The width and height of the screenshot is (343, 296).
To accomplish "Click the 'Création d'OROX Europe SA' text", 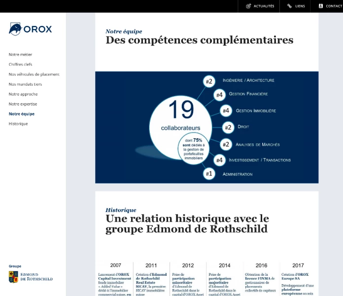I will coord(295,277).
